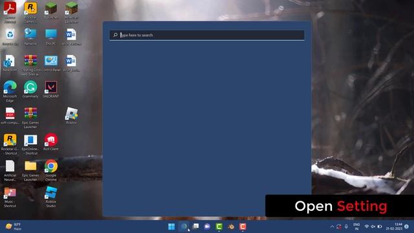Click the battery tray icon
This screenshot has height=233, width=414.
380,227
